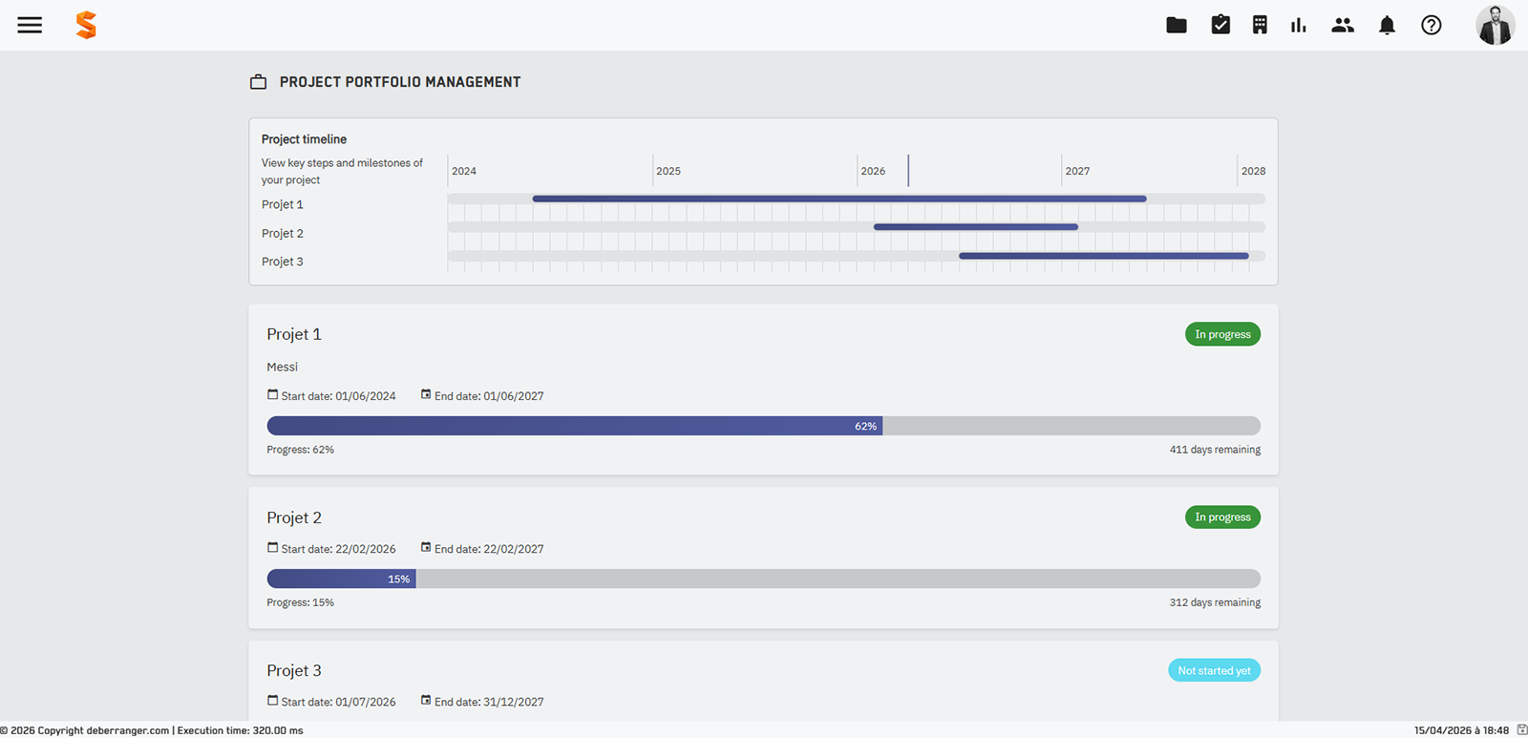Click the 2025 year label on timeline

[668, 171]
